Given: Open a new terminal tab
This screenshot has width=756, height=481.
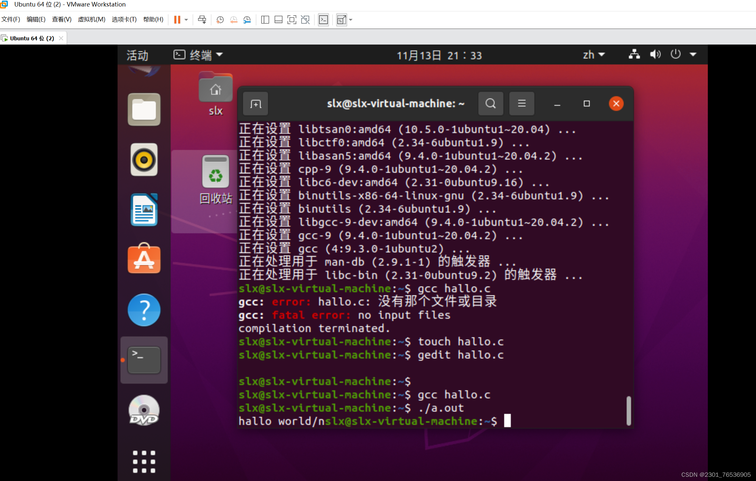Looking at the screenshot, I should [x=256, y=104].
